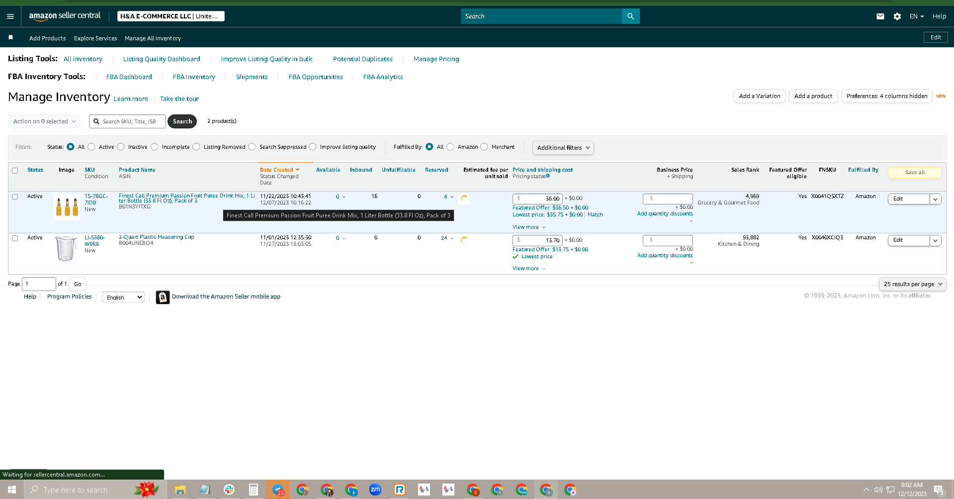Screen dimensions: 954x499
Task: Open the Shipments tool
Action: [x=252, y=77]
